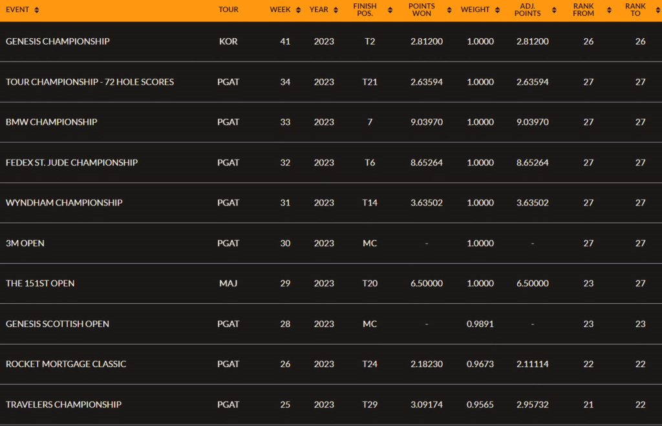The width and height of the screenshot is (662, 426).
Task: Click rank to 22 for Rocket Mortgage Classic
Action: pos(641,364)
